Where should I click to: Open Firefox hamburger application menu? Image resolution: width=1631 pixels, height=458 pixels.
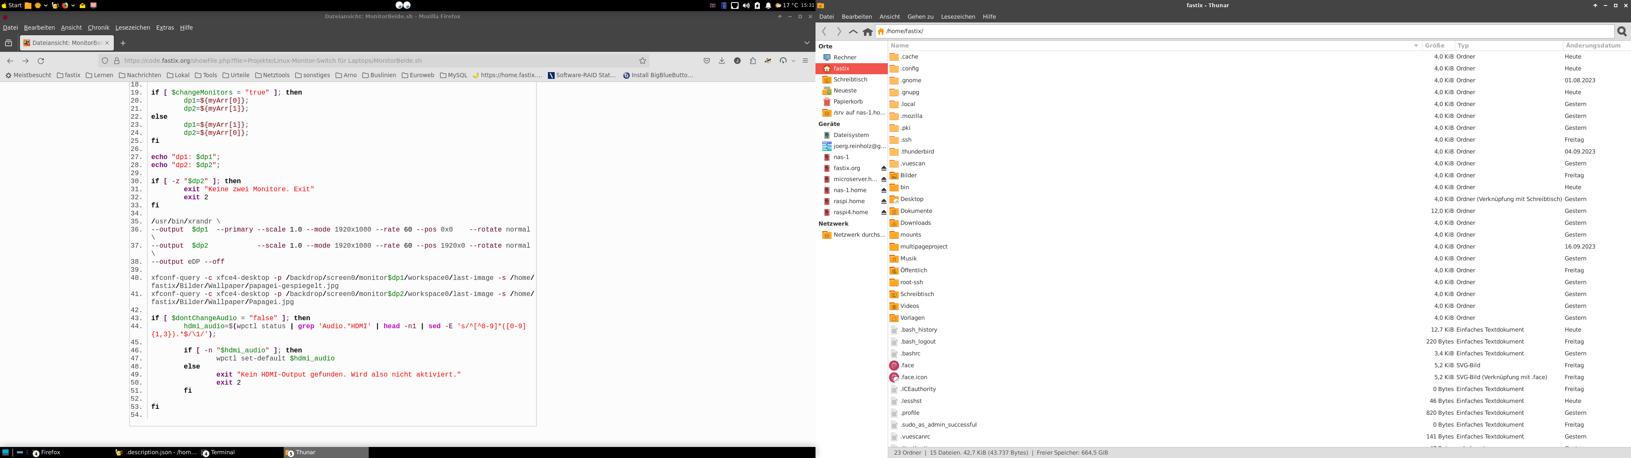(805, 61)
